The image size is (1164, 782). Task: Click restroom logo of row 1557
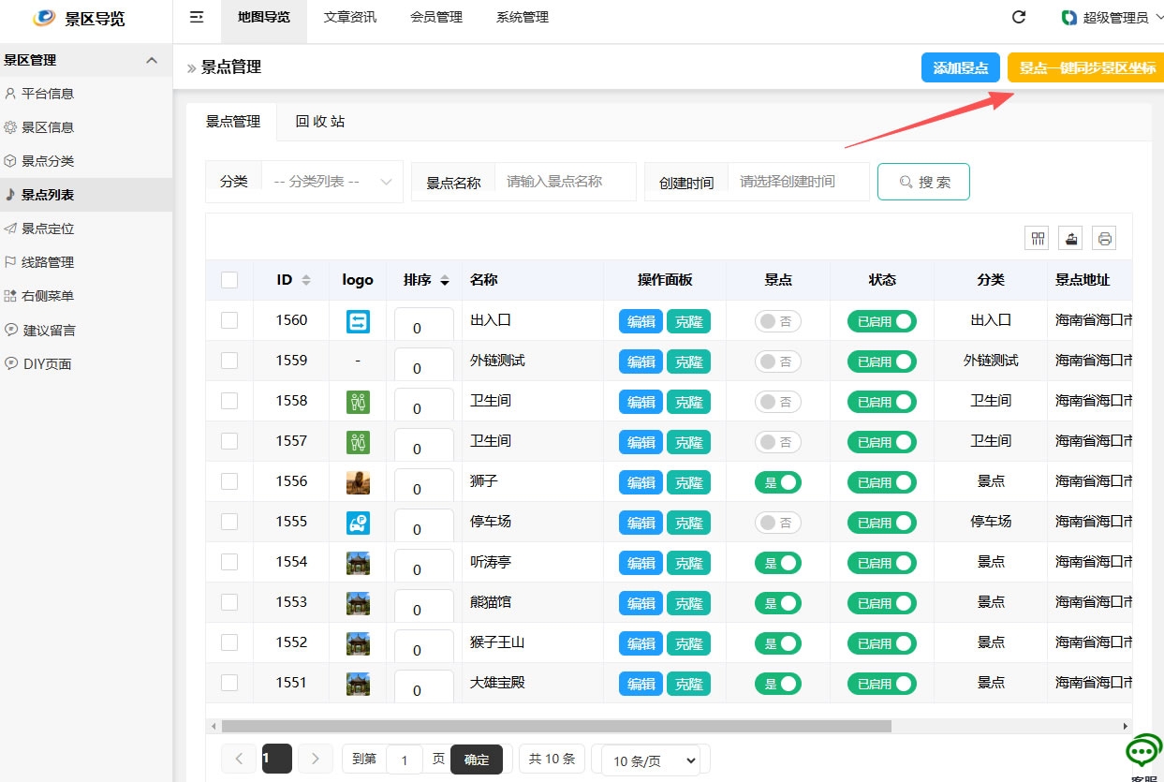point(358,442)
